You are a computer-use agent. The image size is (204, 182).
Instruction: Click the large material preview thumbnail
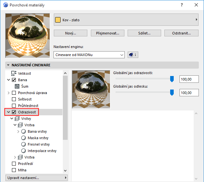pos(28,36)
